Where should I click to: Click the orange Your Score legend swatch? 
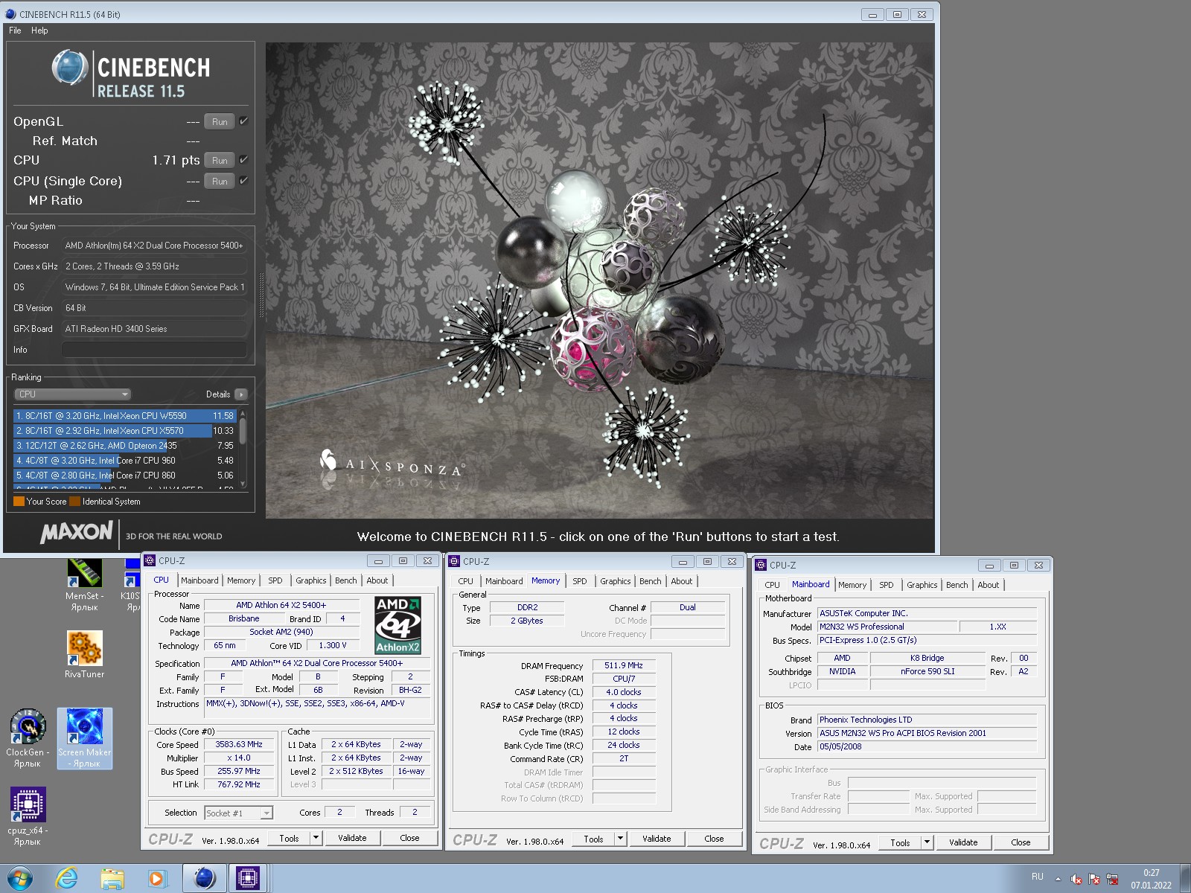(19, 502)
